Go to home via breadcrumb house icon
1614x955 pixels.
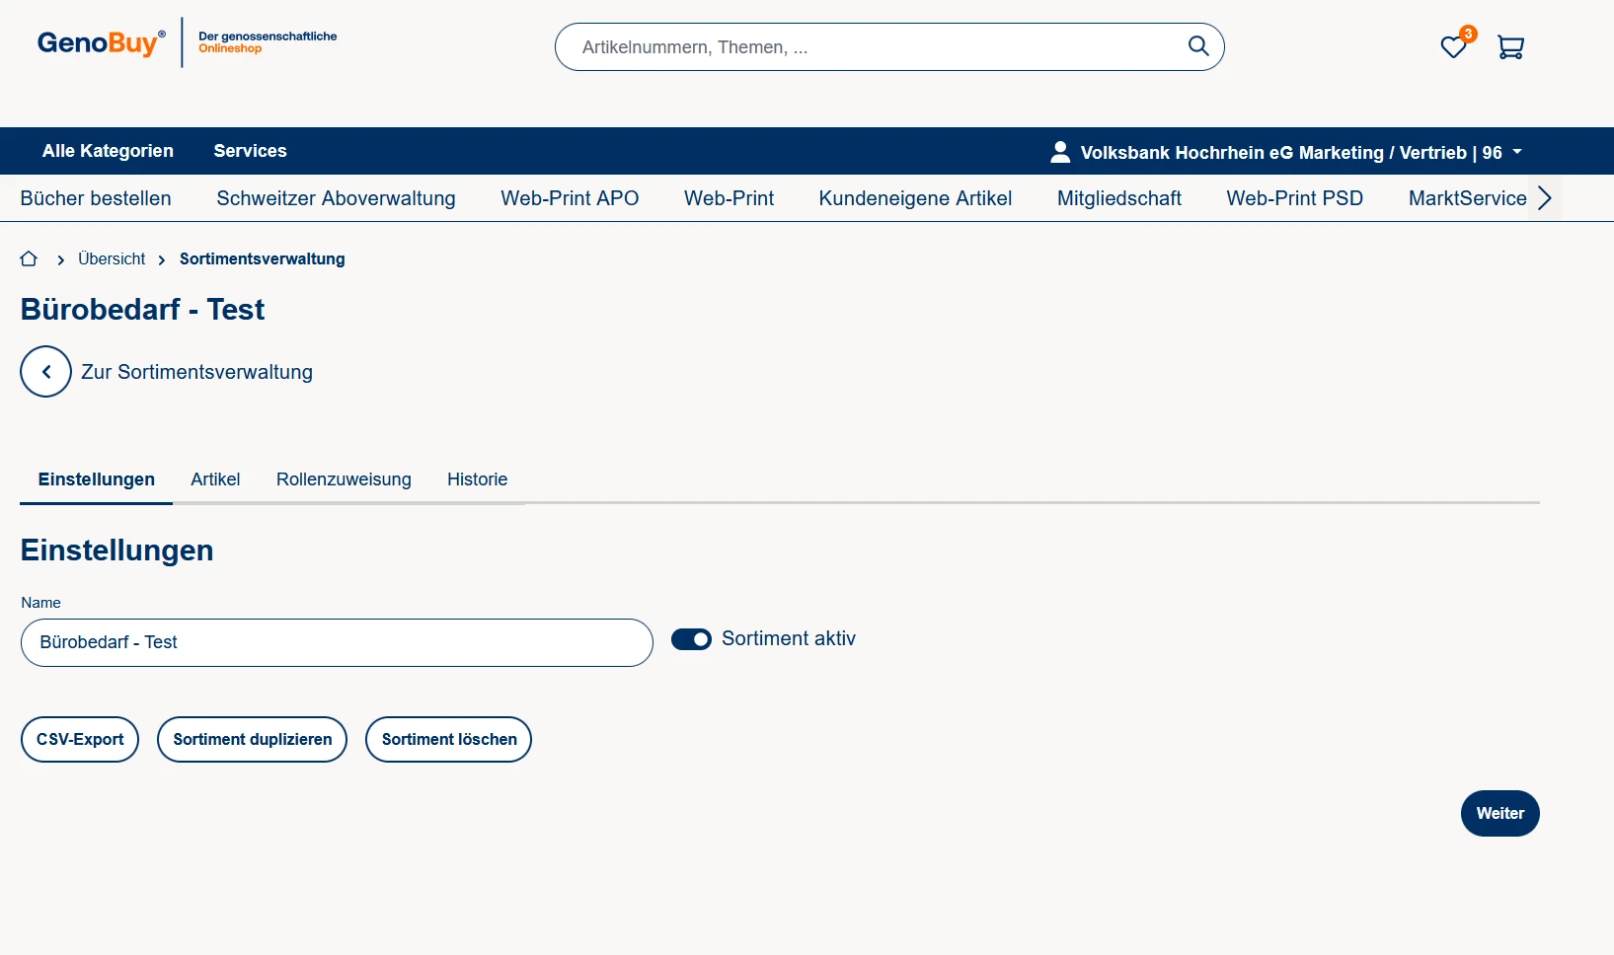[x=29, y=258]
